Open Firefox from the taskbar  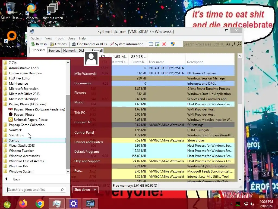click(x=23, y=204)
